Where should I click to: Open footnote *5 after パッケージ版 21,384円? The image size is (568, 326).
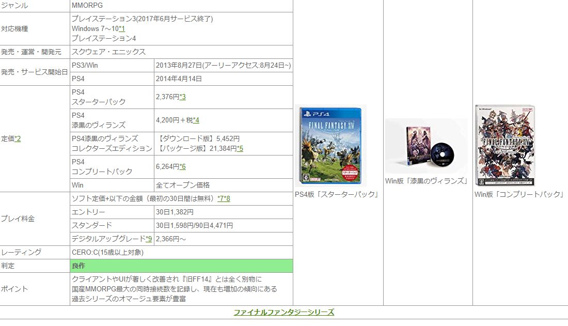tap(240, 148)
